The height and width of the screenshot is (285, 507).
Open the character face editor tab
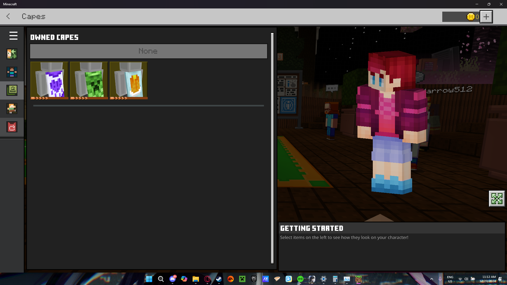click(12, 54)
